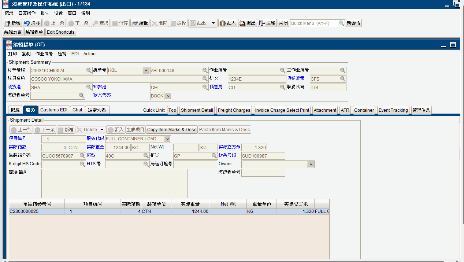Open lookup icon beside 订单号码 field
Viewport: 464px width, 262px height.
pyautogui.click(x=89, y=70)
